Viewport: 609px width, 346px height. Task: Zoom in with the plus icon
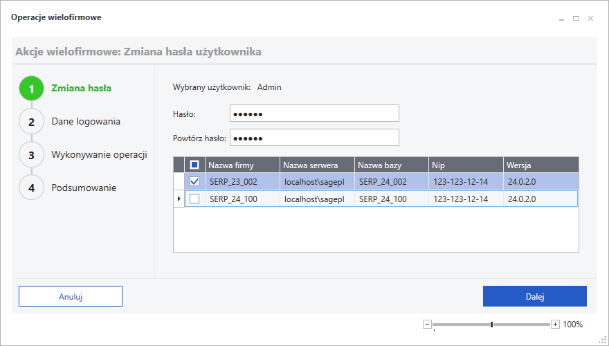tap(556, 325)
